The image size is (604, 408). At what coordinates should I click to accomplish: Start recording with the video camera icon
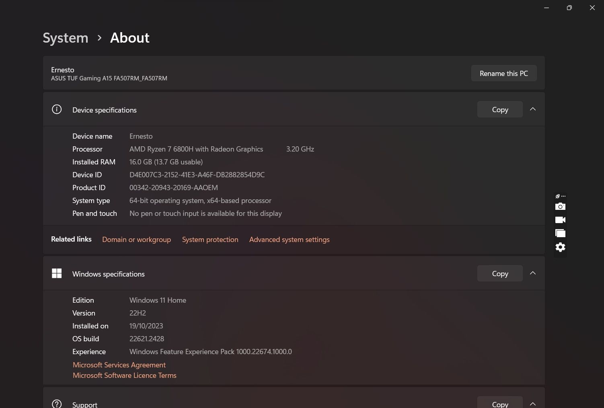tap(560, 220)
